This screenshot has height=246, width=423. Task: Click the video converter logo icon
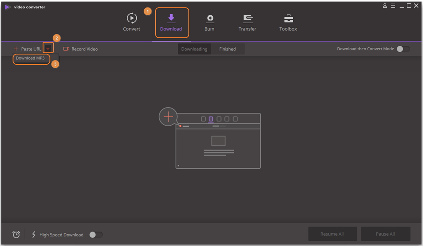pos(8,7)
